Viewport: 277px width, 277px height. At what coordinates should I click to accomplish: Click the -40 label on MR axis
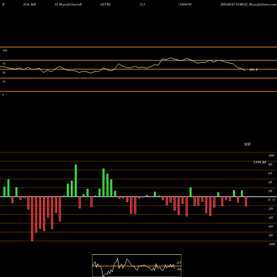click(x=270, y=218)
